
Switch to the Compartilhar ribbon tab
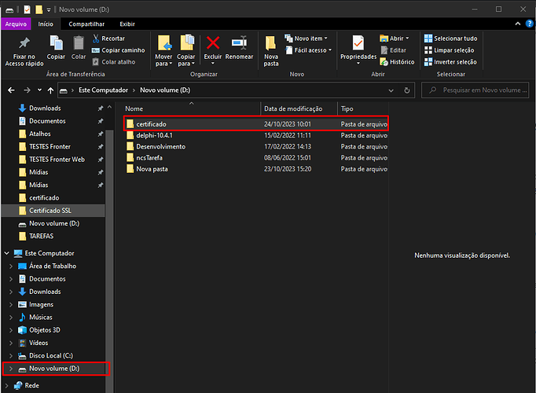tap(86, 24)
